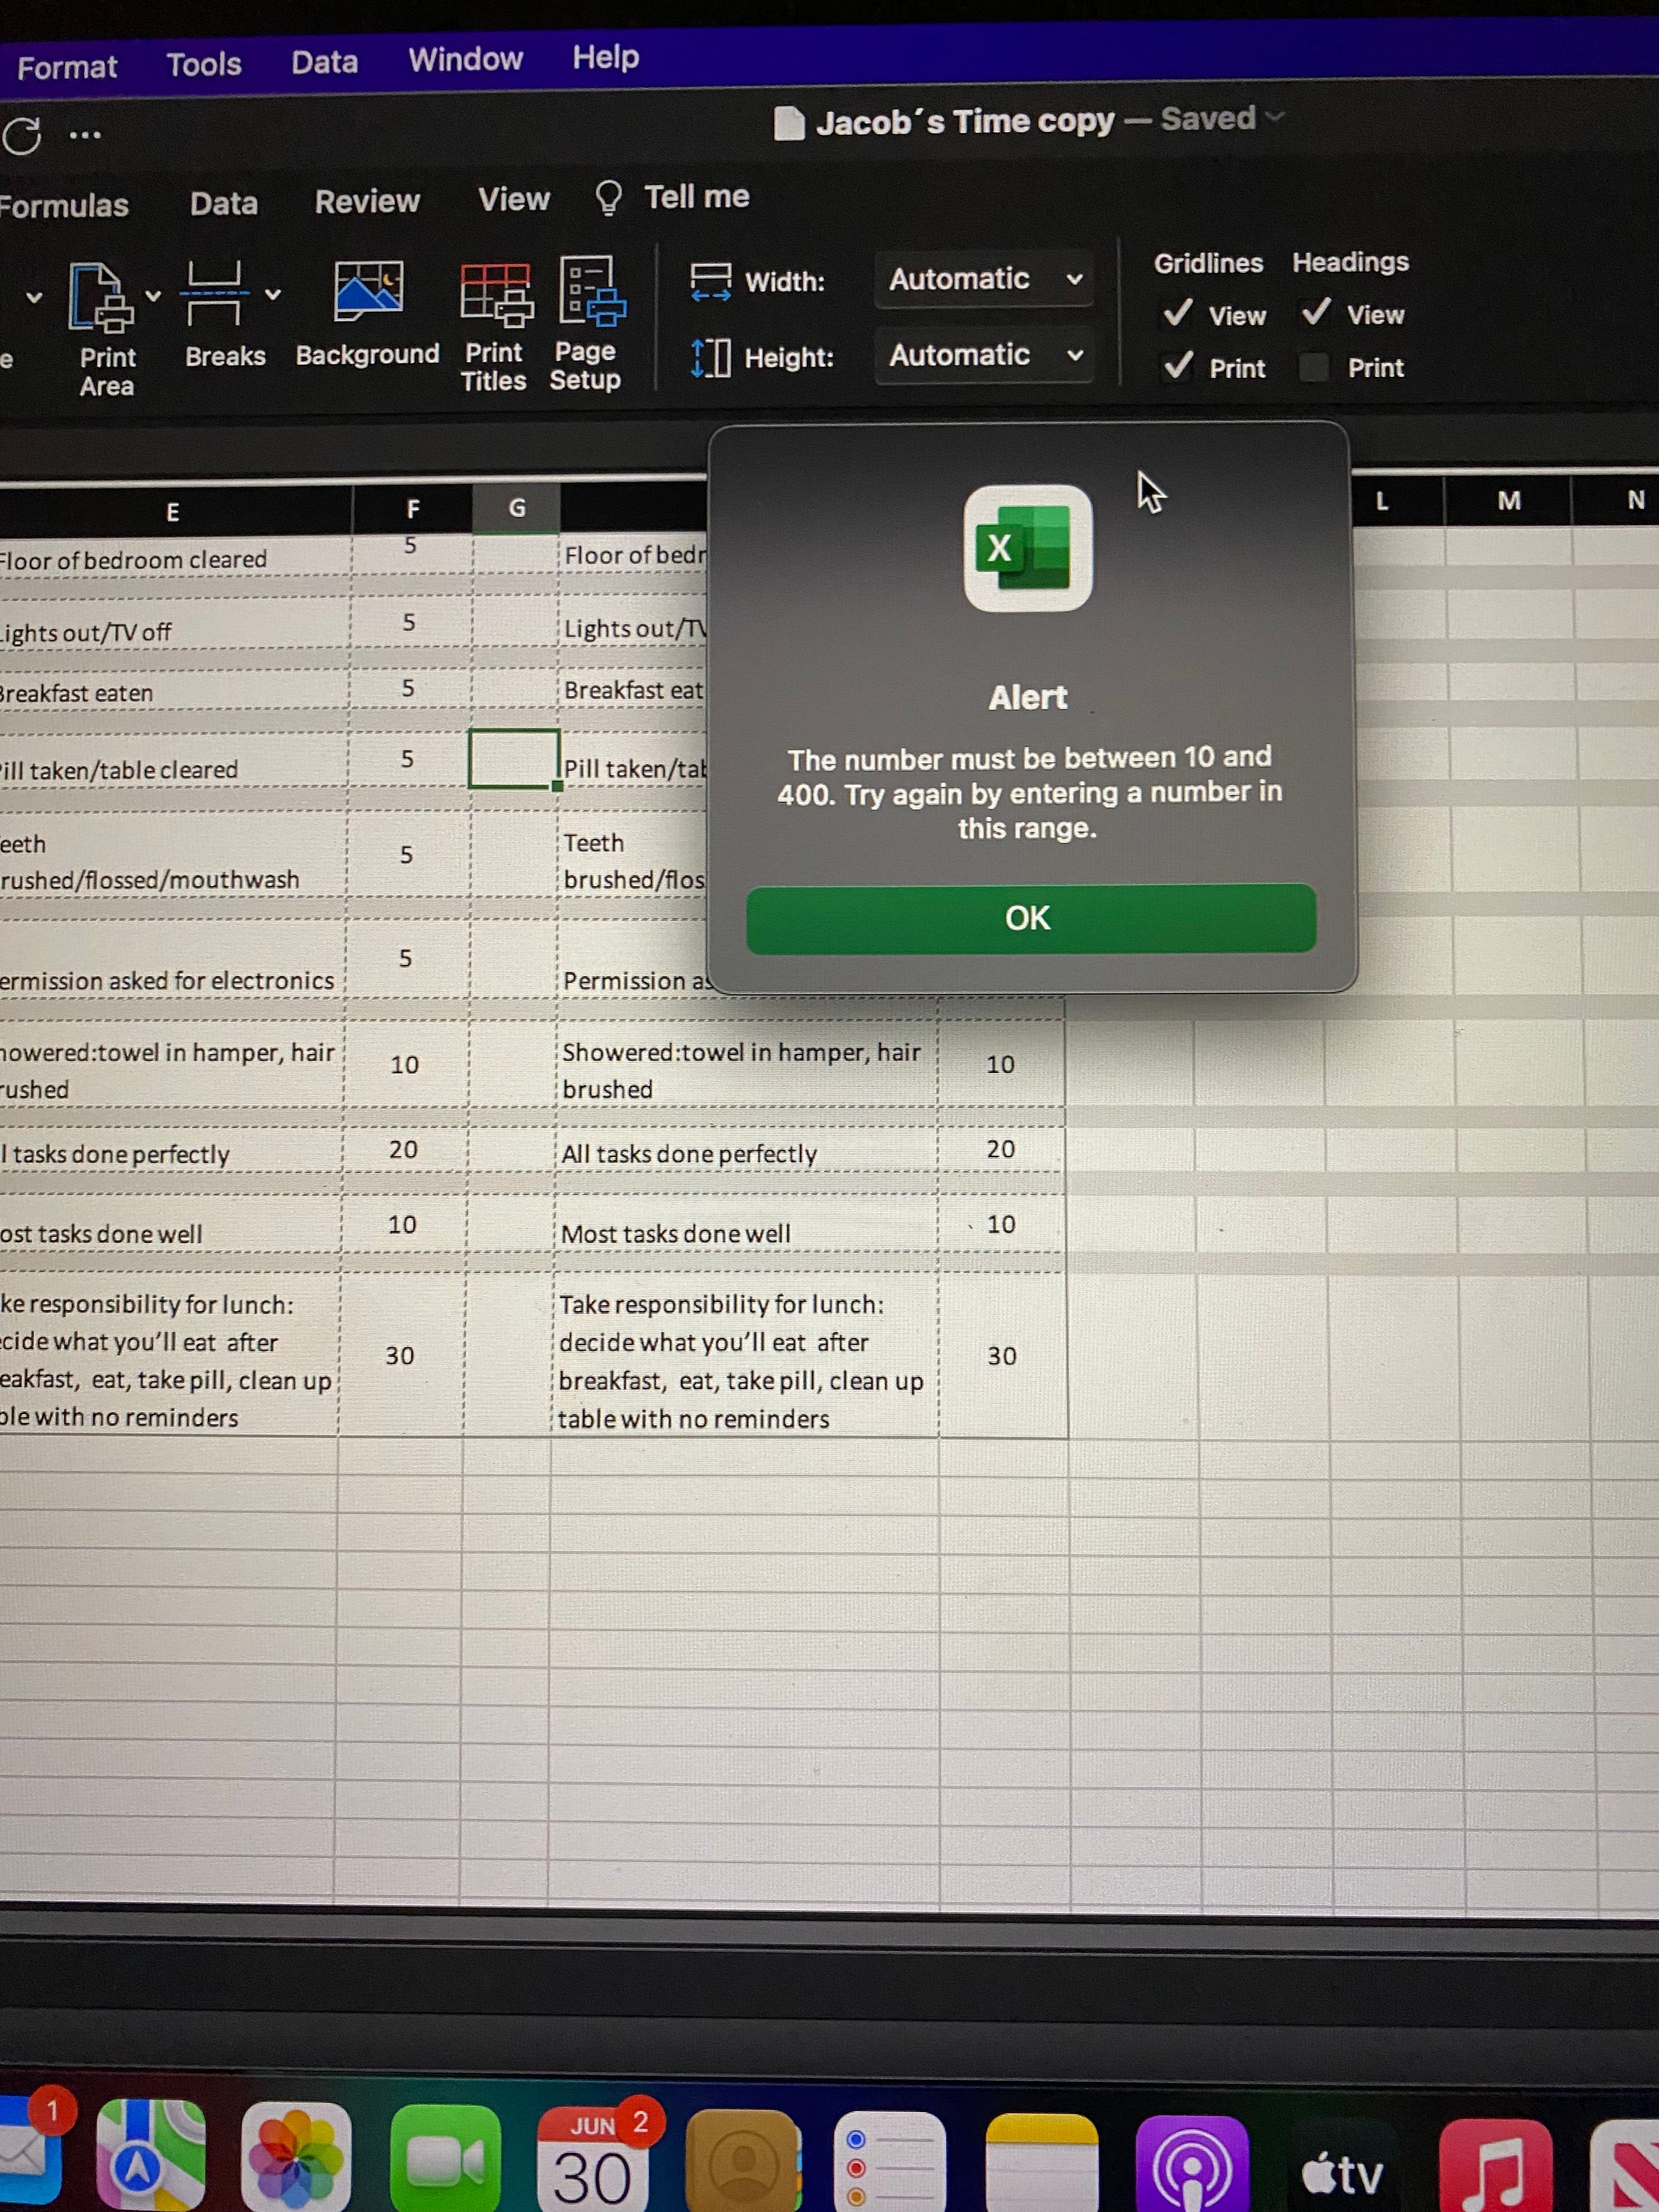Click the refresh arrow in title bar
Viewport: 1659px width, 2212px height.
(x=22, y=136)
